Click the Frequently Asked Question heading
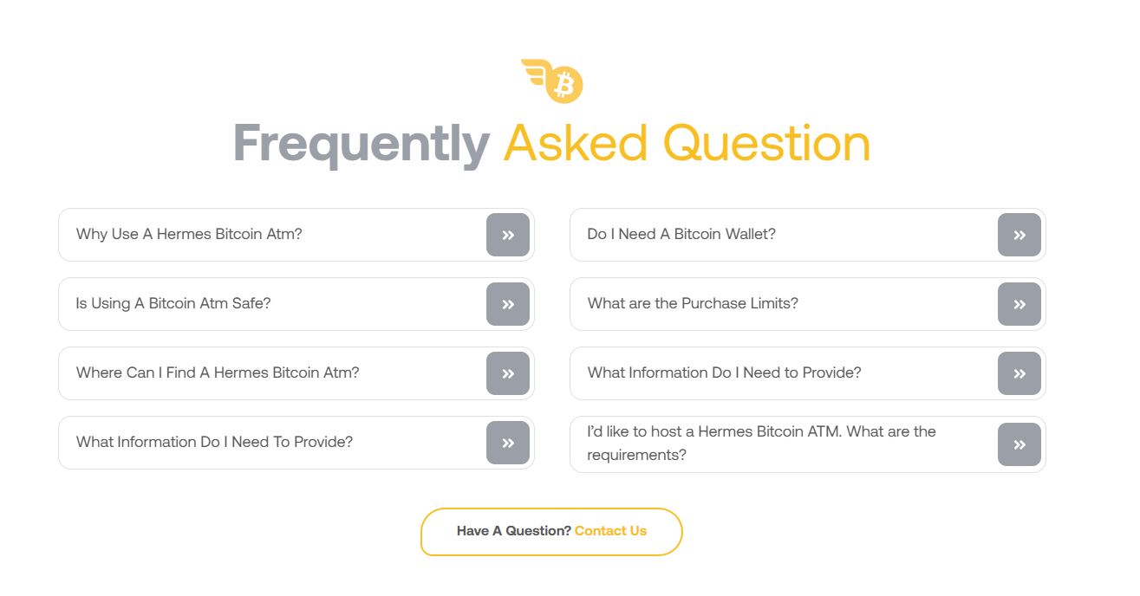The image size is (1140, 596). [551, 144]
